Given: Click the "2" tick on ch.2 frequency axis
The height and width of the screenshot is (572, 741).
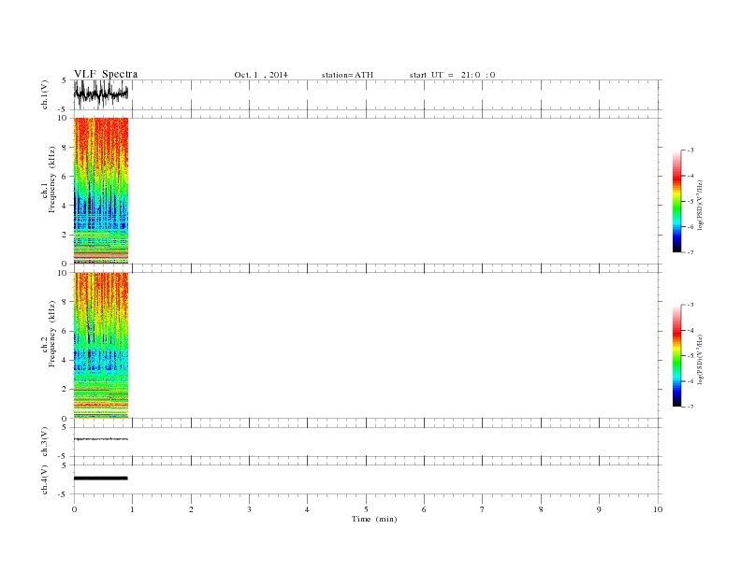Looking at the screenshot, I should (x=65, y=390).
